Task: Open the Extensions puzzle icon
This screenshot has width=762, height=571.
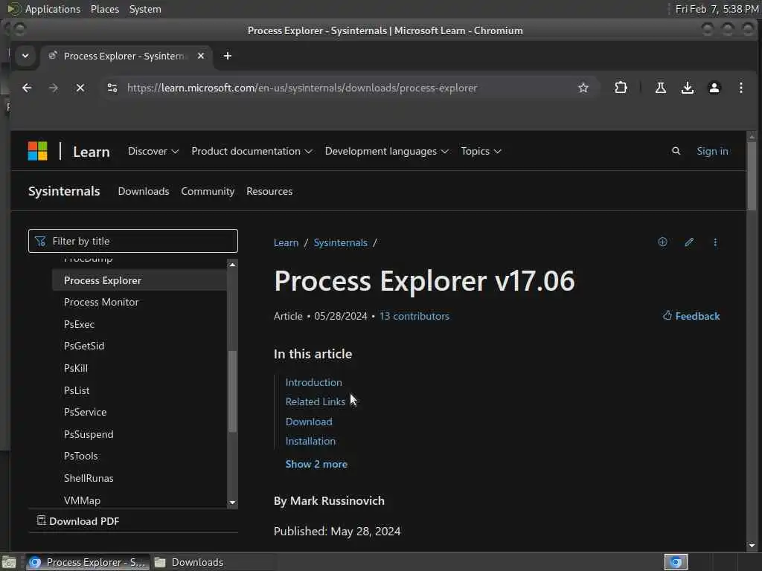Action: point(621,88)
